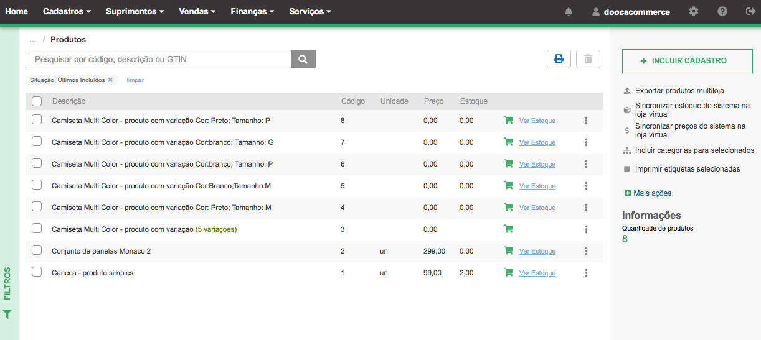Click the help question mark icon
This screenshot has width=761, height=340.
[722, 12]
